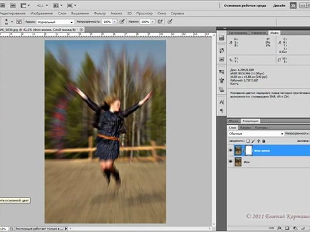
Task: Hide the Фон layer
Action: [x=231, y=161]
